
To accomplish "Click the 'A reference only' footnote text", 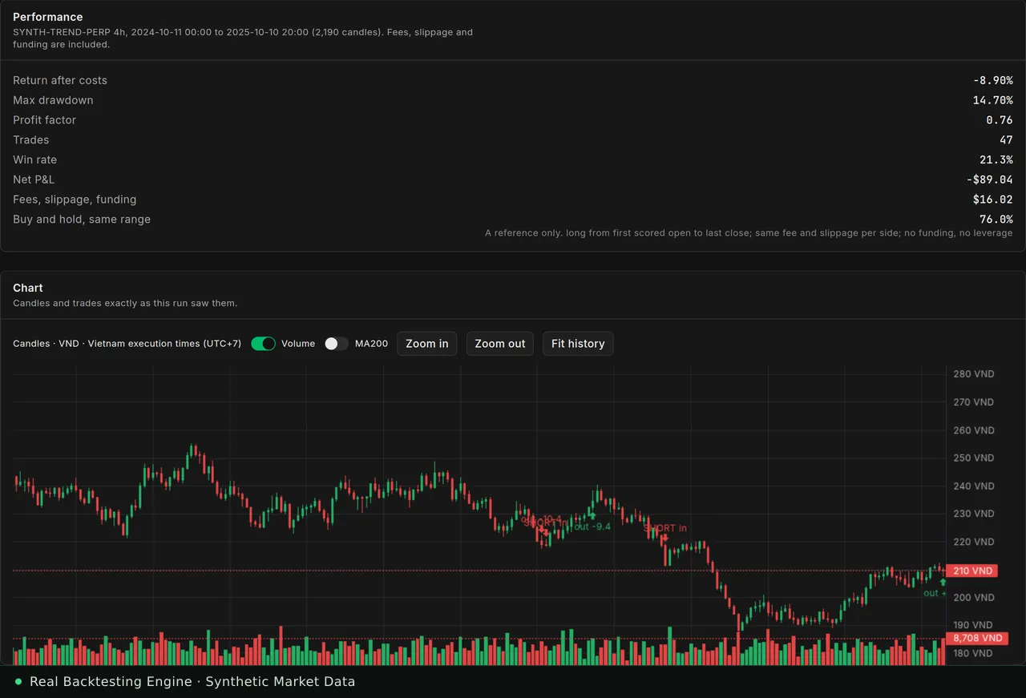I will 749,233.
